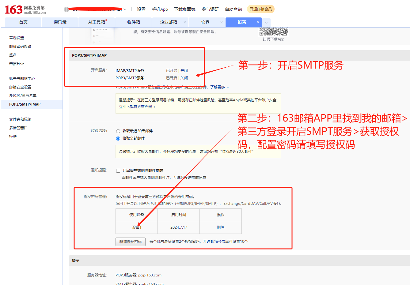Open the tab overflow dropdown chevron
Image resolution: width=410 pixels, height=285 pixels.
pos(266,22)
